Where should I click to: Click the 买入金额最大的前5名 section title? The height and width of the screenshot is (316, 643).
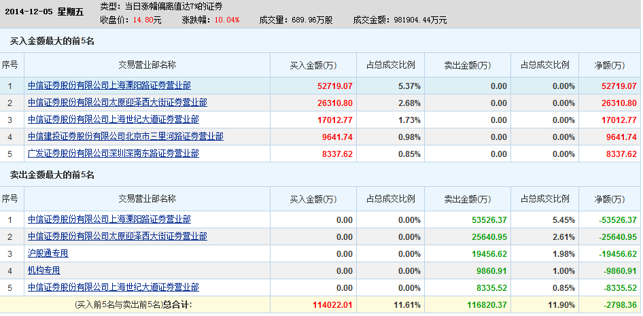click(x=52, y=41)
